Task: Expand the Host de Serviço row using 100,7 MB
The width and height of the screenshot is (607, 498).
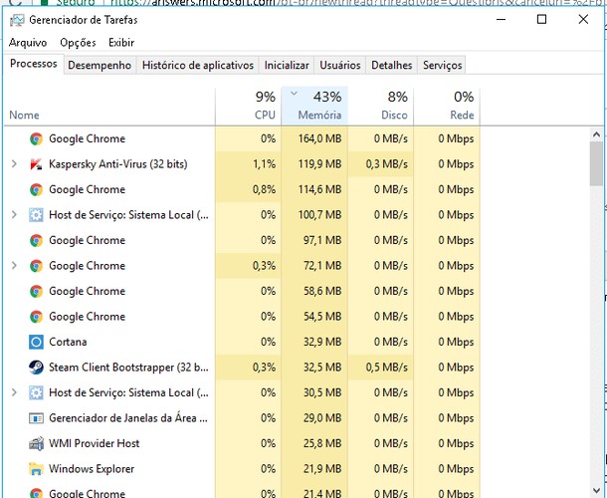Action: (x=14, y=215)
